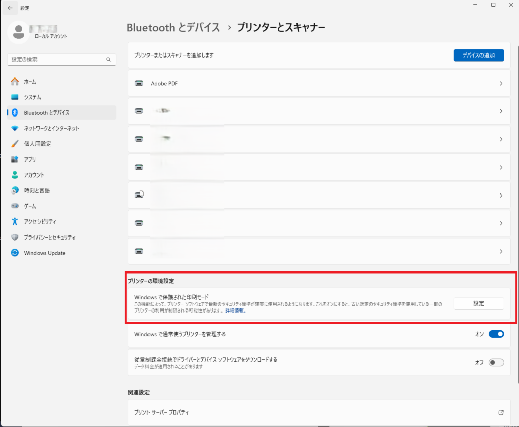This screenshot has height=427, width=519.
Task: Turn off Windows manages default printer toggle
Action: (x=496, y=334)
